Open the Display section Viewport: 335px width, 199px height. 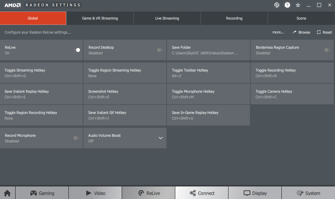pyautogui.click(x=255, y=193)
